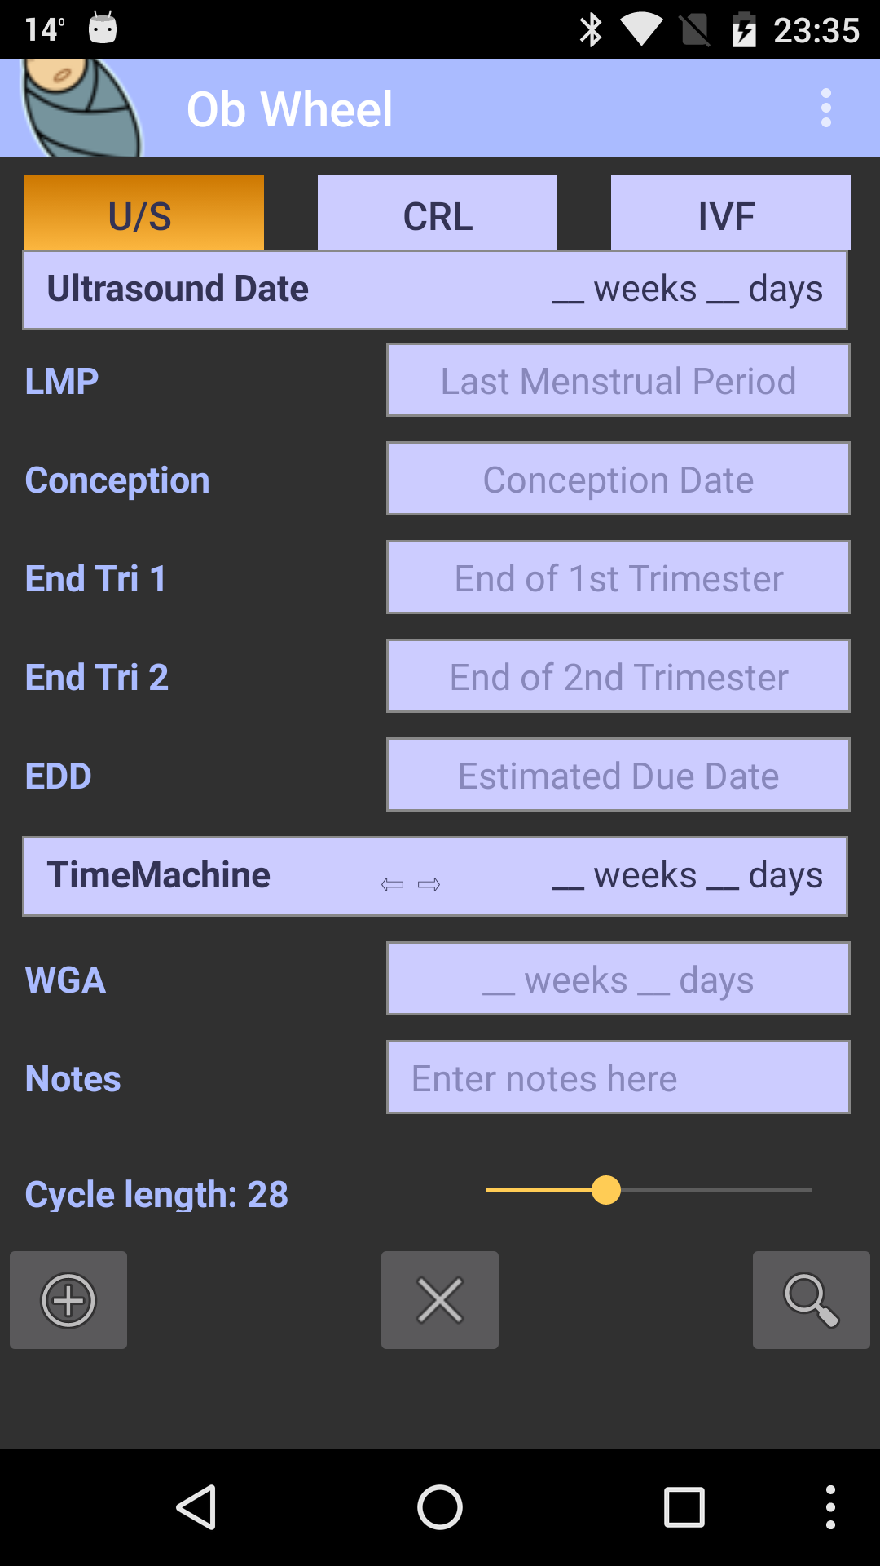Open the TimeMachine weeks days selector
The width and height of the screenshot is (880, 1566).
(x=686, y=876)
